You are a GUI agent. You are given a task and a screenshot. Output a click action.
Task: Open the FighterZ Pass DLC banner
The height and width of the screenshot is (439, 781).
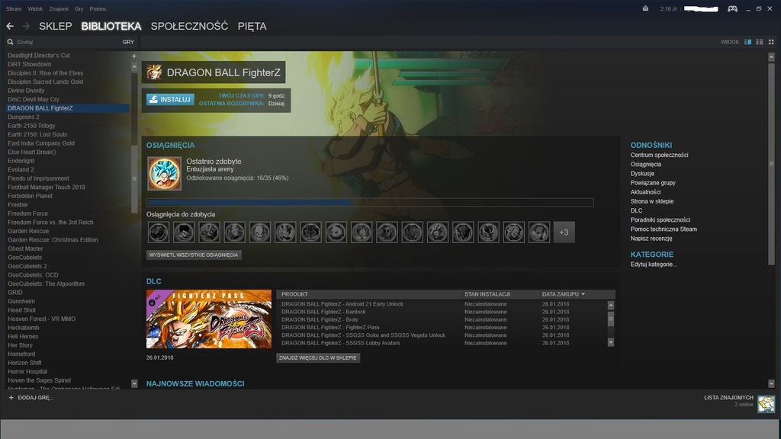point(209,319)
